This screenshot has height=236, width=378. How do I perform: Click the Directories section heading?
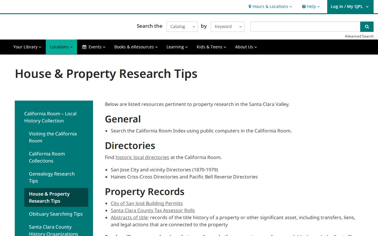tap(130, 146)
